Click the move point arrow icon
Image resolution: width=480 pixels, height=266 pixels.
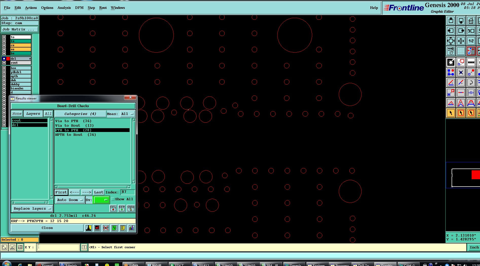point(471,72)
